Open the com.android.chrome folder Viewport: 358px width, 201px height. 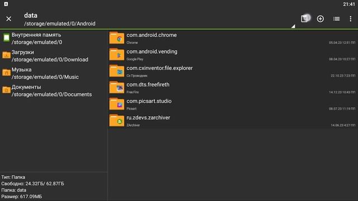[x=233, y=38]
